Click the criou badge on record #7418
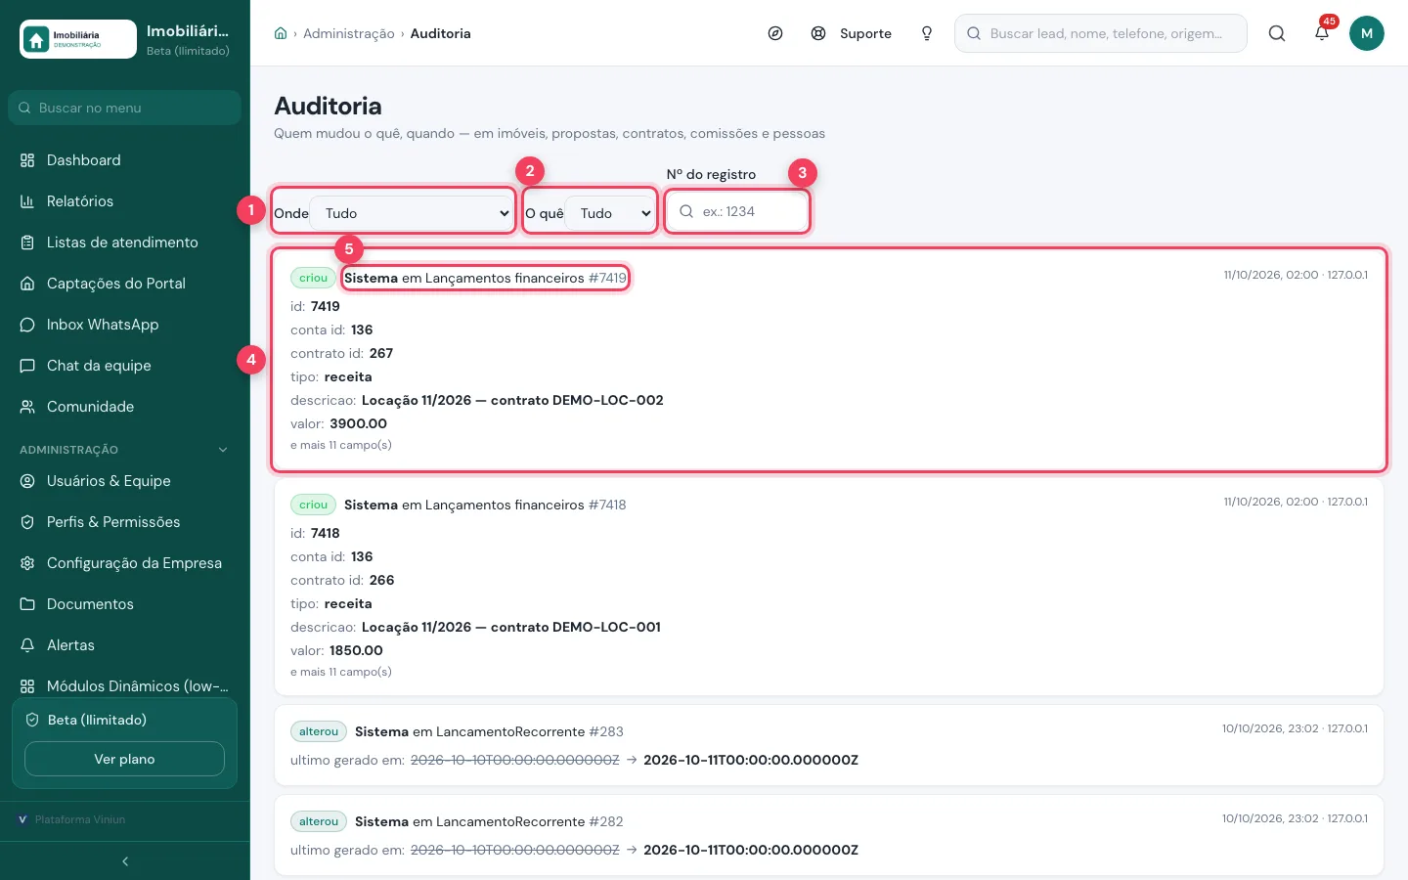 (x=313, y=505)
